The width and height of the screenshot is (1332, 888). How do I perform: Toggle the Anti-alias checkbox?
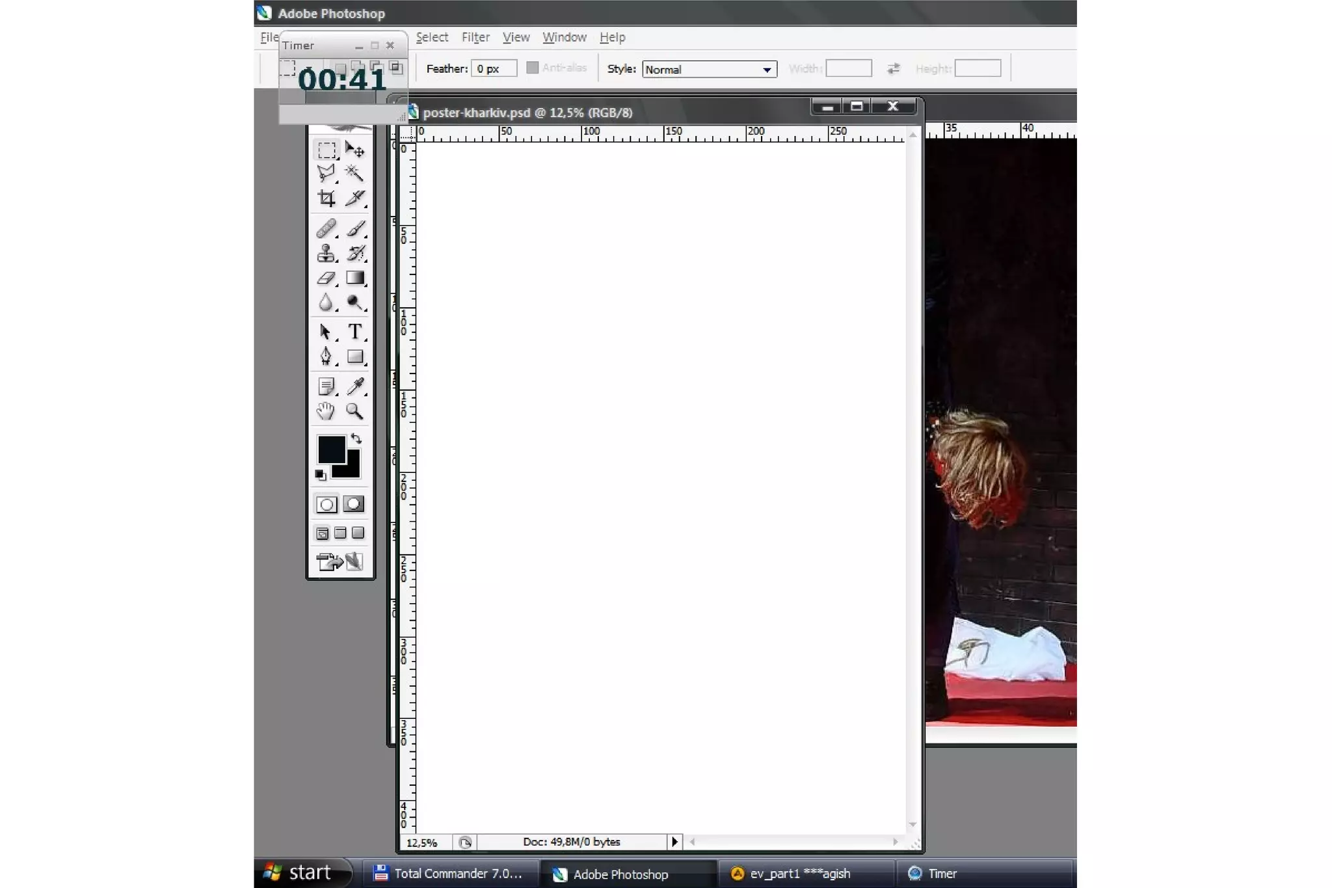point(533,68)
